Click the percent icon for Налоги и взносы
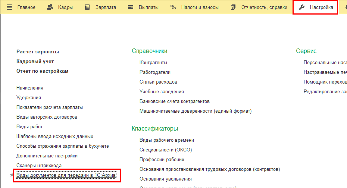The width and height of the screenshot is (347, 188). [173, 7]
